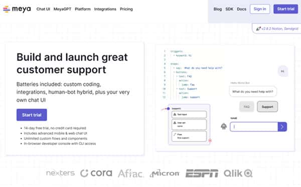Image resolution: width=301 pixels, height=187 pixels.
Task: Click the bot avatar icon
Action: pyautogui.click(x=224, y=126)
